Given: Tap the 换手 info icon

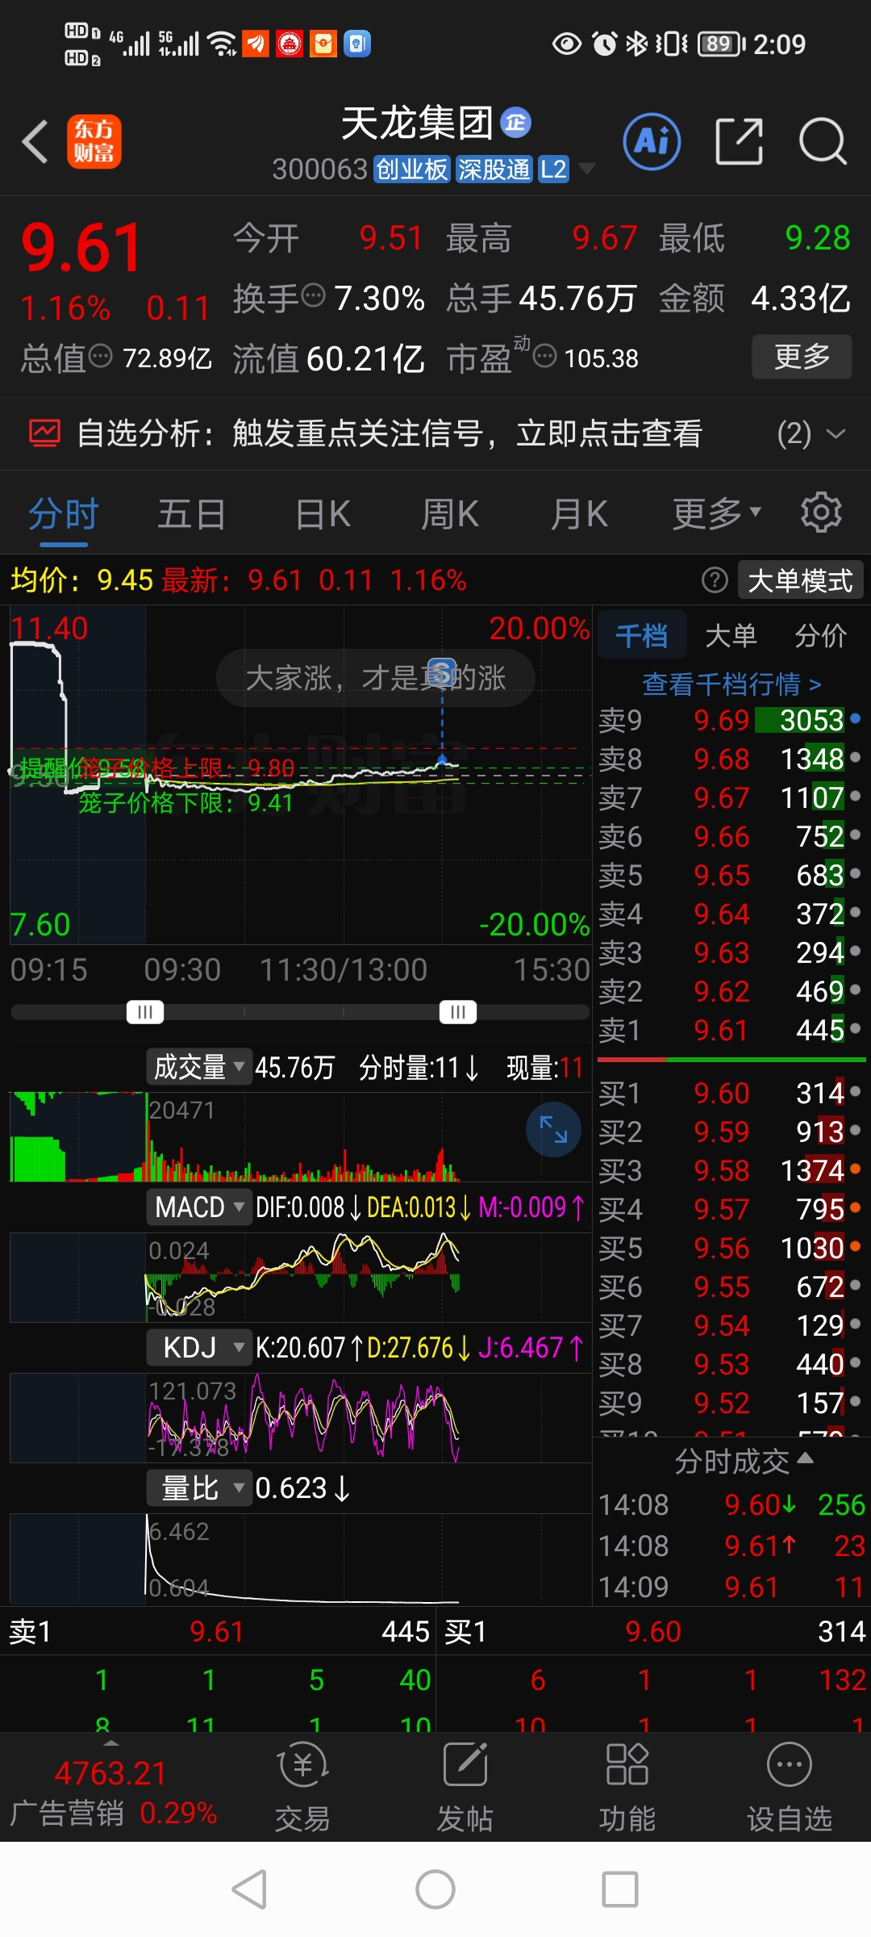Looking at the screenshot, I should (313, 296).
